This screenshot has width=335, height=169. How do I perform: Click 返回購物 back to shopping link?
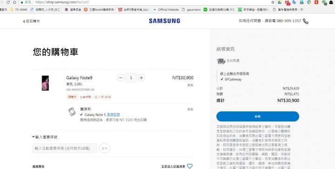[32, 21]
